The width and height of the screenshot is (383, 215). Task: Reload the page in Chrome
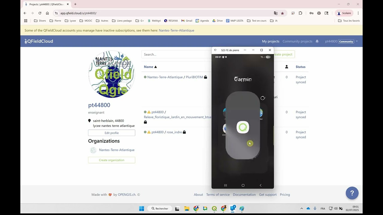(x=40, y=13)
